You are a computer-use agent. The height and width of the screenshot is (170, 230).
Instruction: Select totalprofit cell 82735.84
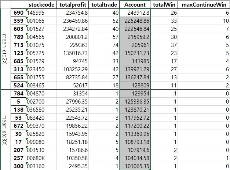[x=73, y=77]
